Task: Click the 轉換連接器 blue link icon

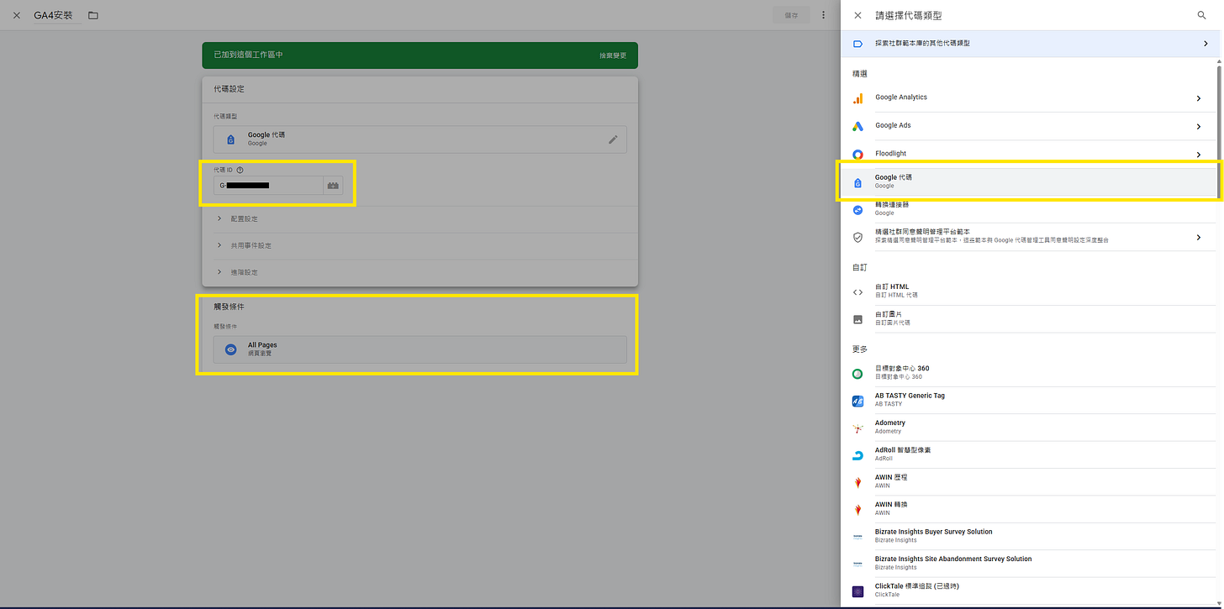Action: click(x=857, y=210)
